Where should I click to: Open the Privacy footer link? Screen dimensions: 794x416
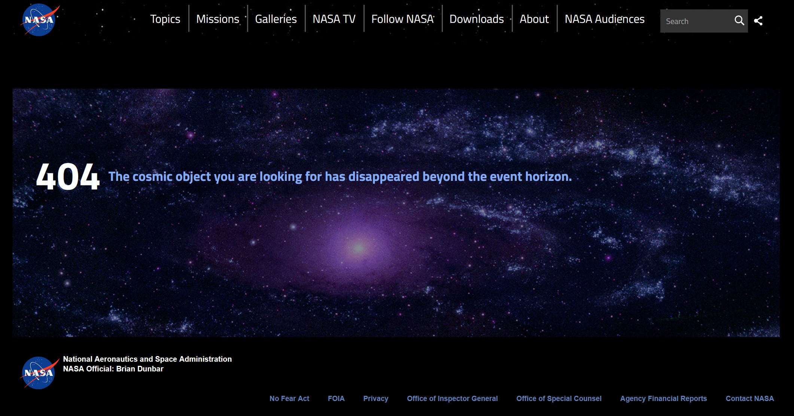[375, 398]
